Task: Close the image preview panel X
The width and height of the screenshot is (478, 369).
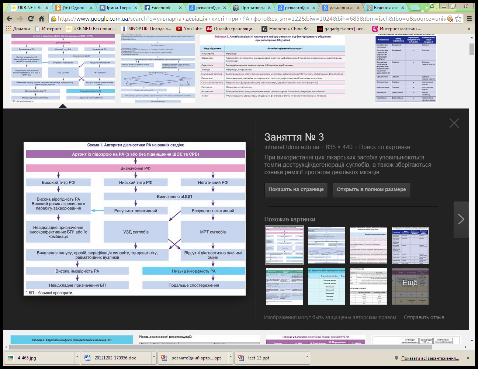Action: point(454,123)
